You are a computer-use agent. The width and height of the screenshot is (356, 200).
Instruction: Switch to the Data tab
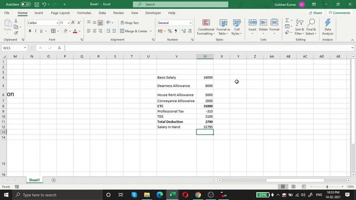102,13
